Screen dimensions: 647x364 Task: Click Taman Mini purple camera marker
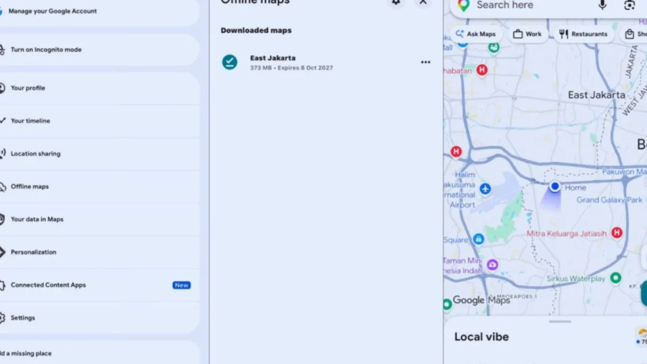(492, 265)
